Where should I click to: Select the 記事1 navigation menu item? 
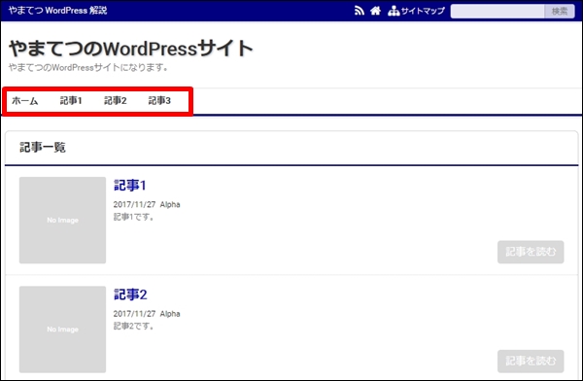(x=71, y=101)
